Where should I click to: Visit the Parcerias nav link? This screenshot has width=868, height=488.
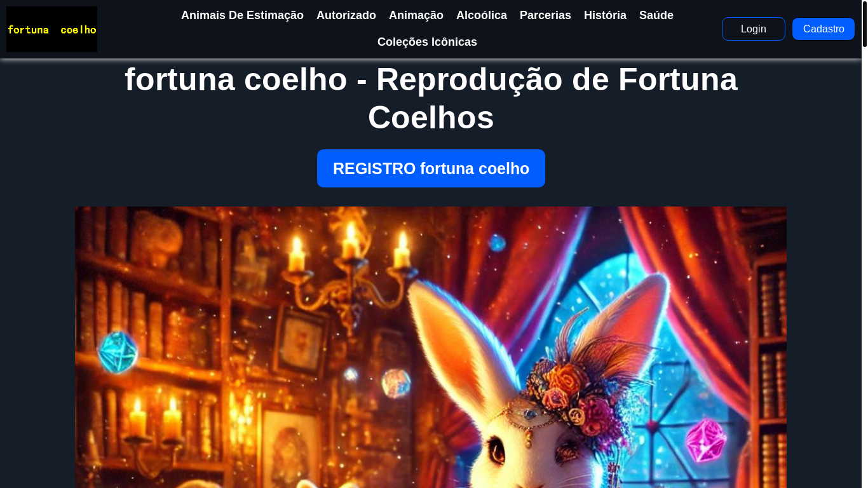[545, 15]
